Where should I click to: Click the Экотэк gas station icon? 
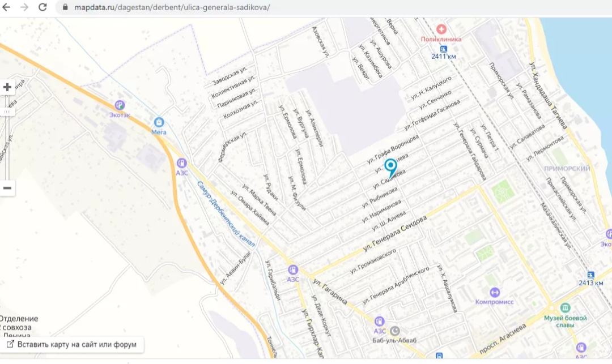[x=120, y=105]
